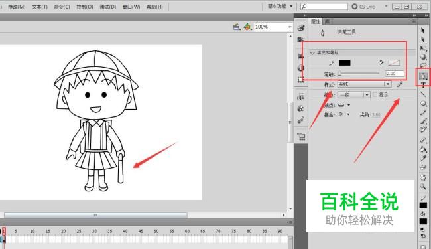Open the 文本(T) menu
Screen dimensions: 431x249
(40, 7)
